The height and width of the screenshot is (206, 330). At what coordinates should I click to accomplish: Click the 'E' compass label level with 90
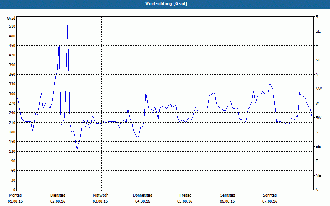coord(317,161)
